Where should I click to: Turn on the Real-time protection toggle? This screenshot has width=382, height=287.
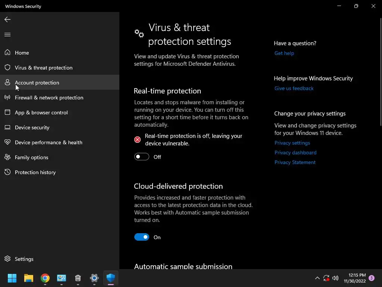click(142, 157)
